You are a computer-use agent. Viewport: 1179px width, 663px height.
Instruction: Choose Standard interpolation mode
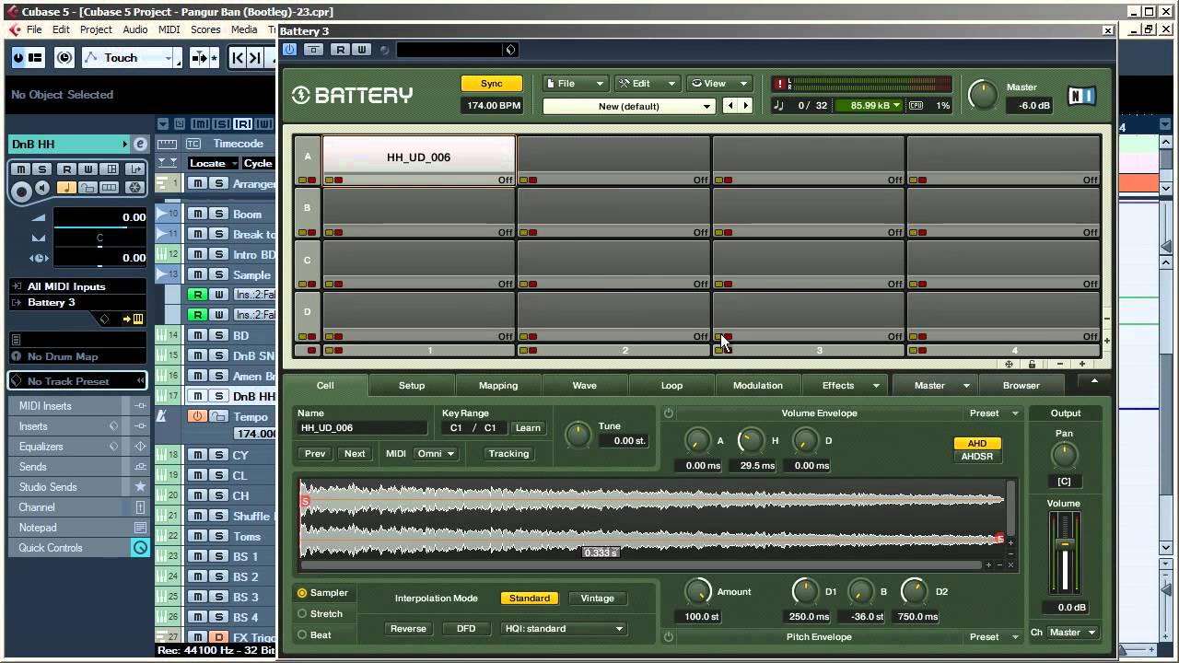(530, 599)
